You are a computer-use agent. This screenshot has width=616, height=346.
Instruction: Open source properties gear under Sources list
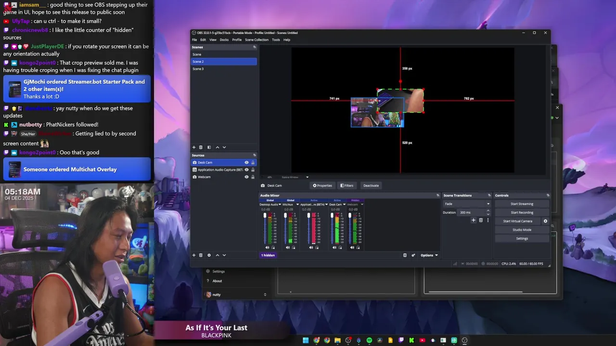(x=209, y=255)
